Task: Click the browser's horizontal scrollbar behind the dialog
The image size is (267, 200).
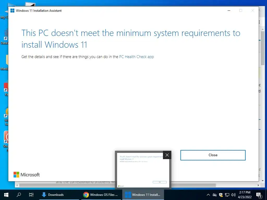Action: [x=118, y=185]
